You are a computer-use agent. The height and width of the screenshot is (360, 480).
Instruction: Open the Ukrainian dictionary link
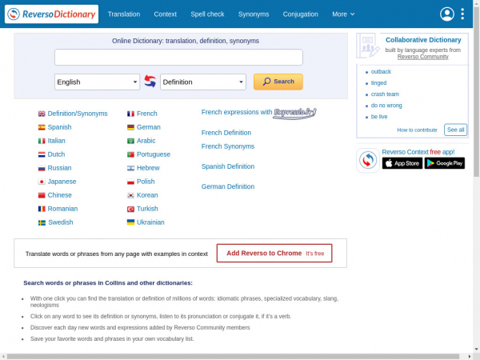click(x=150, y=222)
